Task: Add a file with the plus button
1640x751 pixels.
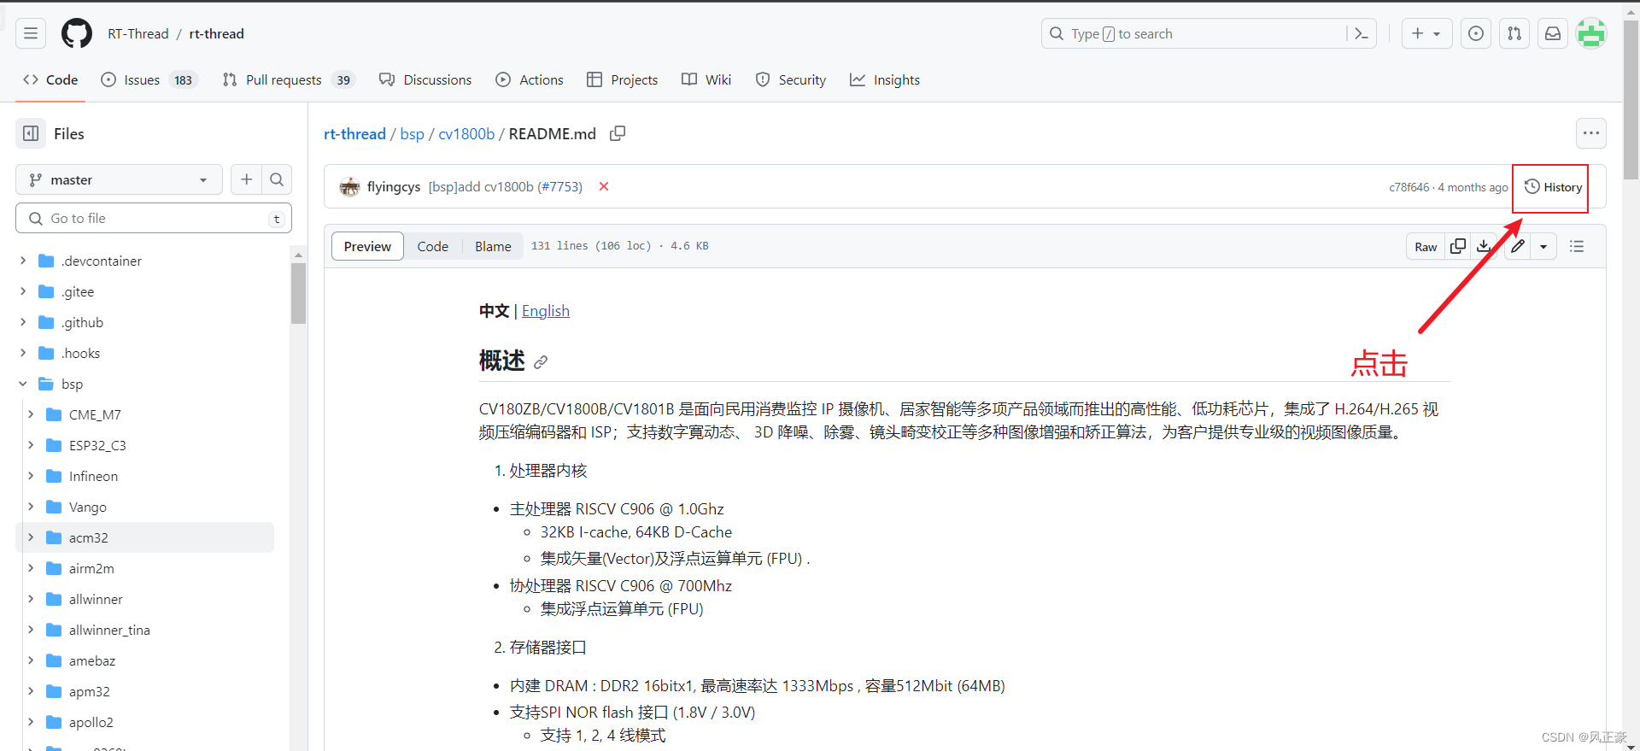Action: pyautogui.click(x=246, y=179)
